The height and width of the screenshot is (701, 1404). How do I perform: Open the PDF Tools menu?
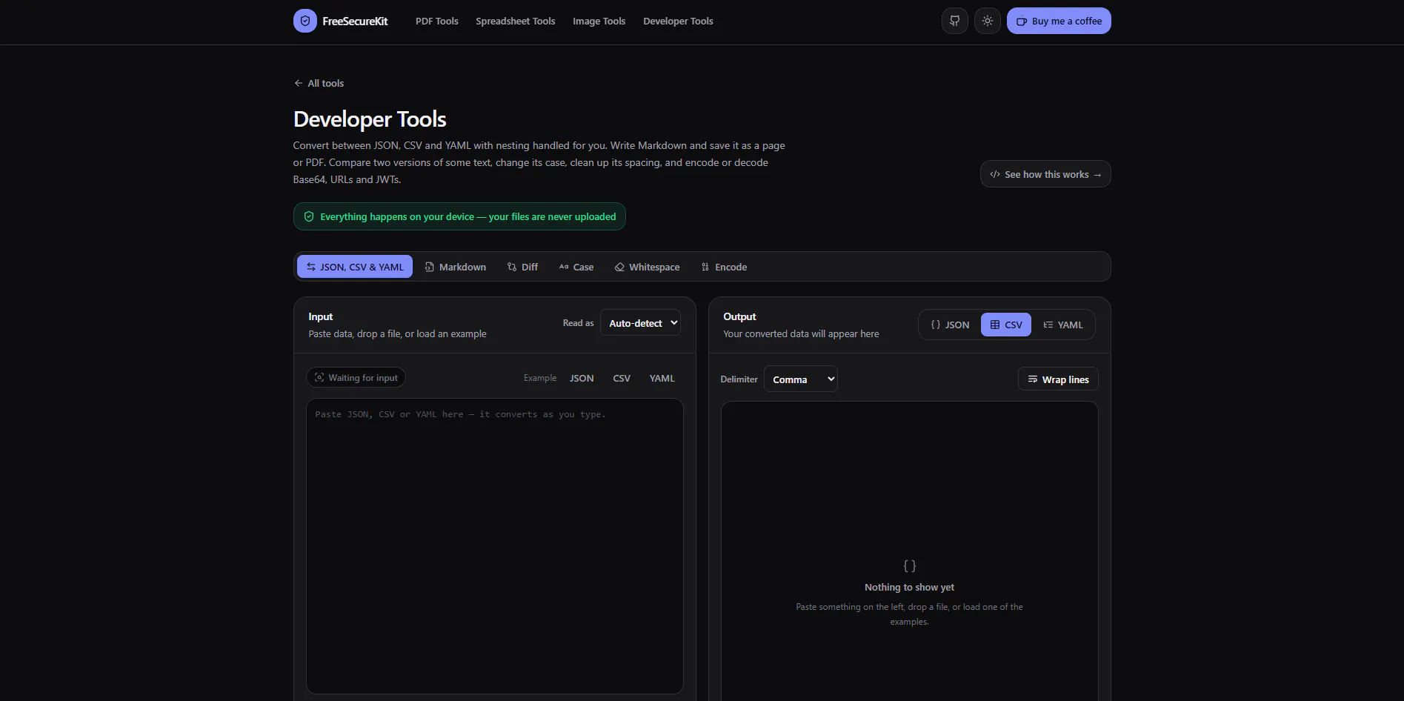click(436, 21)
